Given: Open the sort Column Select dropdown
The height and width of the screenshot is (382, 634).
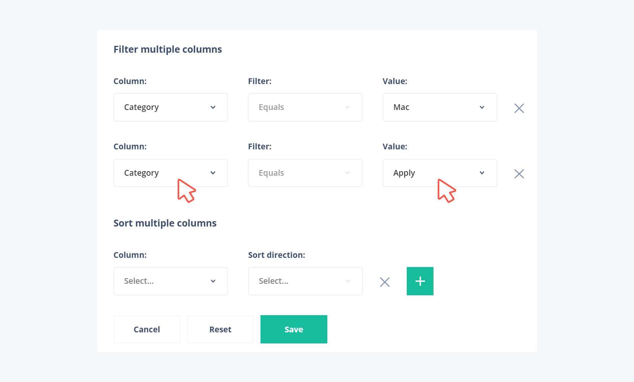Looking at the screenshot, I should pyautogui.click(x=170, y=281).
